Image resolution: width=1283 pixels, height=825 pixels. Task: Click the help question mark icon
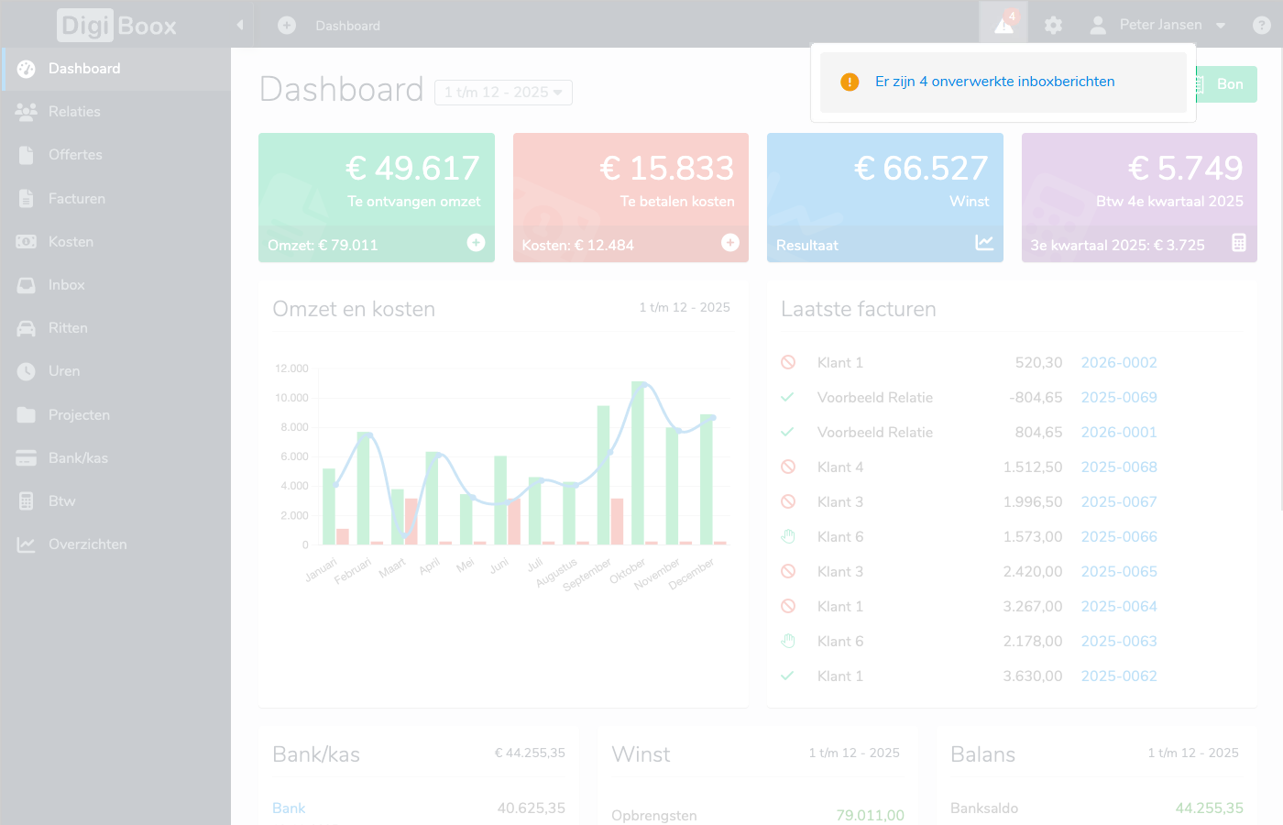1262,26
